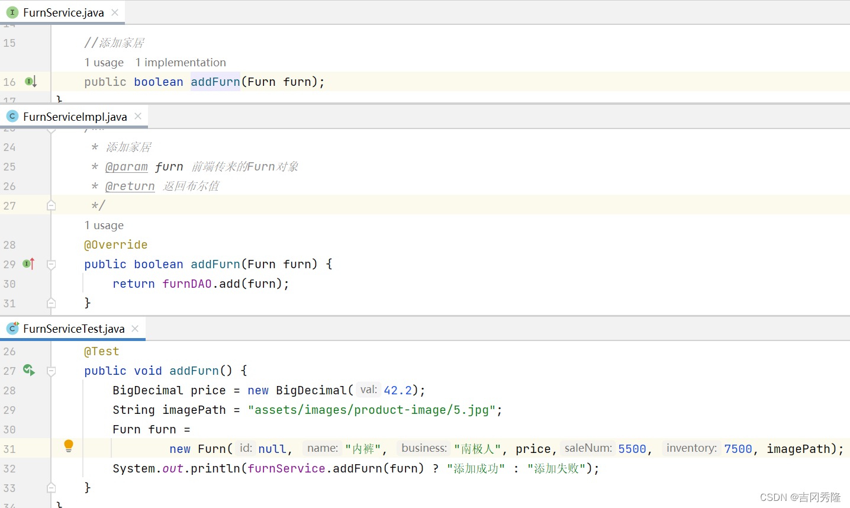Click the @Test annotation
Screen dimensions: 850x508
(x=102, y=352)
